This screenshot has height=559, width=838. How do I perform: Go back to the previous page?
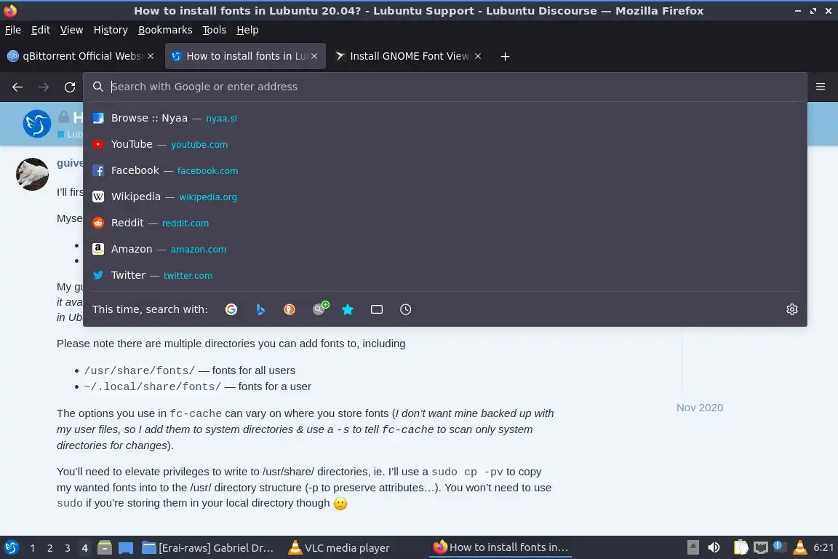click(17, 87)
